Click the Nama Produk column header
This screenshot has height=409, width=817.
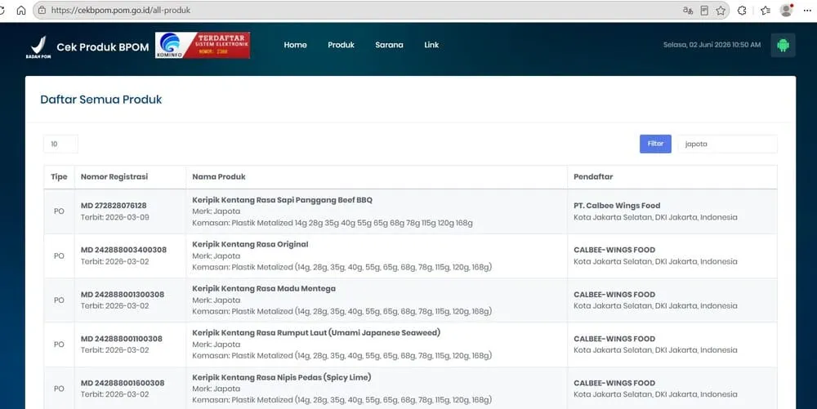(x=219, y=176)
